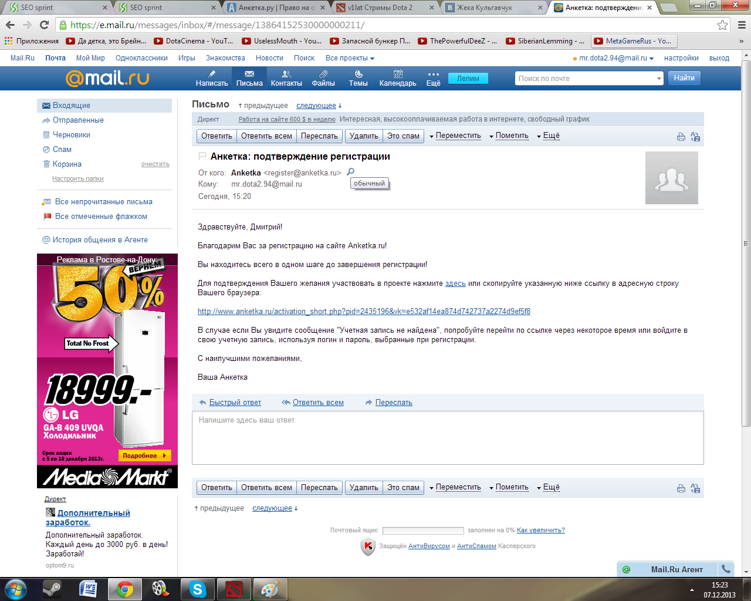Viewport: 751px width, 601px height.
Task: Click the printer icon in the top message toolbar
Action: coord(681,137)
